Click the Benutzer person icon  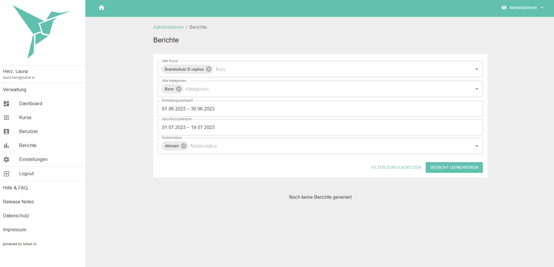[x=6, y=132]
